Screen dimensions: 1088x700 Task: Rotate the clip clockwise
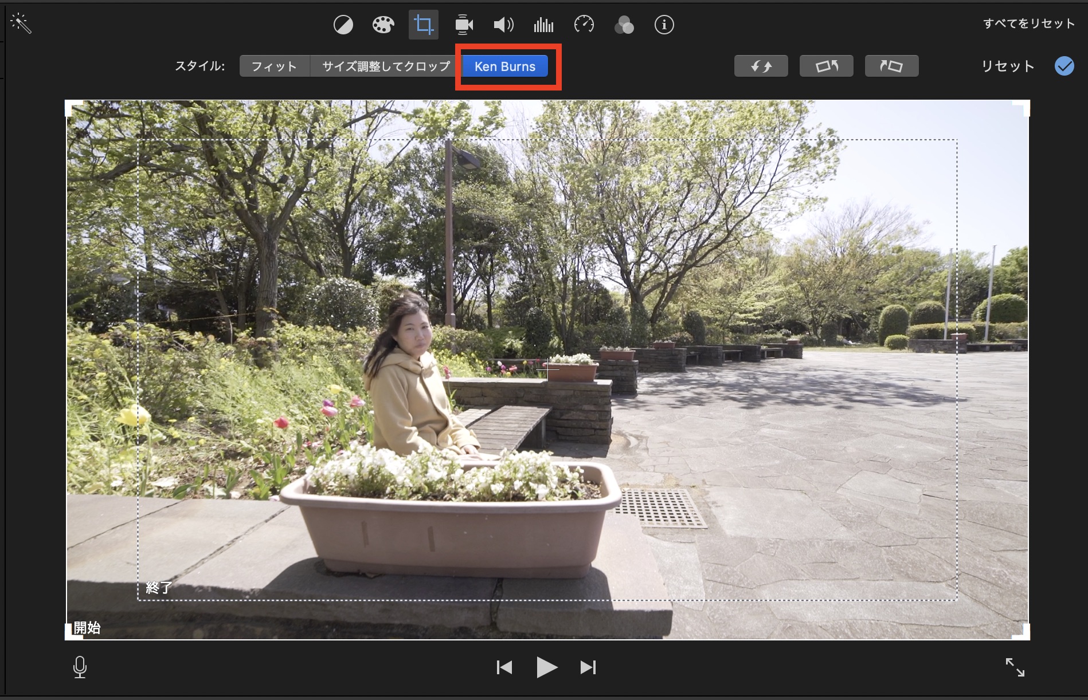tap(892, 66)
